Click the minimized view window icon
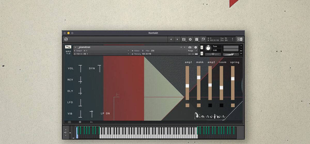 click(x=203, y=39)
